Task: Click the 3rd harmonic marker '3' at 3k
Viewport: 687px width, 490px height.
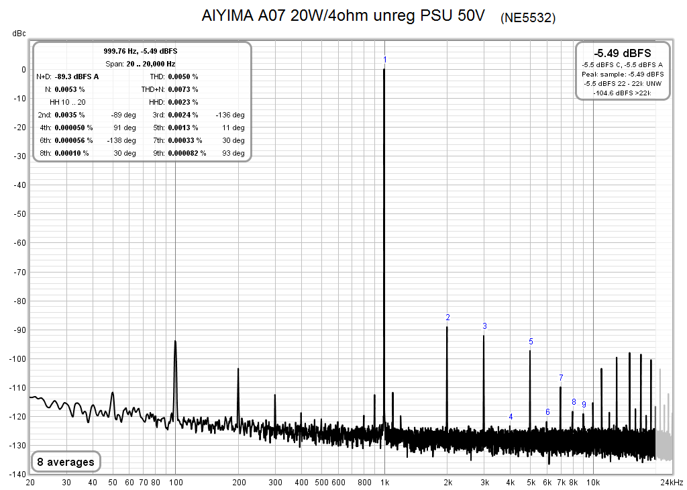Action: 484,326
